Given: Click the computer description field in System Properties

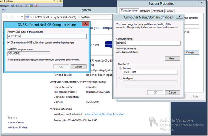Looking at the screenshot, I should [191, 27].
